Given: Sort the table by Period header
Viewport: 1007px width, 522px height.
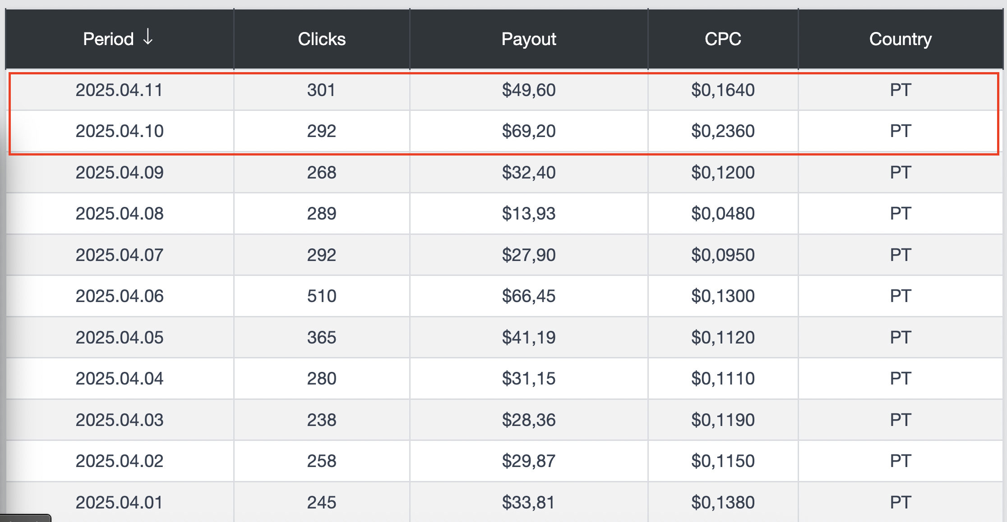Looking at the screenshot, I should coord(108,39).
